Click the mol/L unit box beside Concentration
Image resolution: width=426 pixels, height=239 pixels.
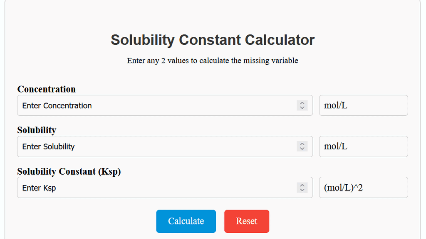point(363,105)
